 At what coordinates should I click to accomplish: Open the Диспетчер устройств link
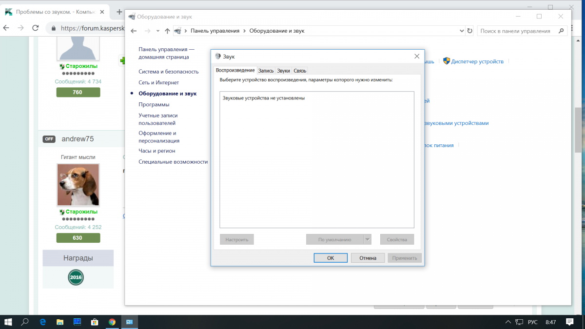[x=477, y=61]
